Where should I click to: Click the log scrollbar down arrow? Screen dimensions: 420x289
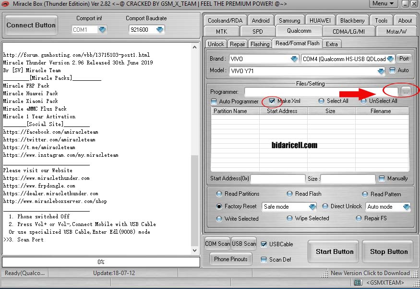(x=195, y=251)
